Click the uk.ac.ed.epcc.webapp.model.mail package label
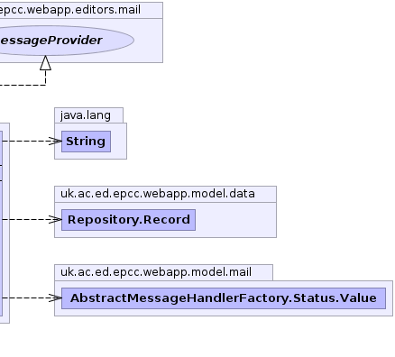The image size is (395, 357). tap(156, 272)
